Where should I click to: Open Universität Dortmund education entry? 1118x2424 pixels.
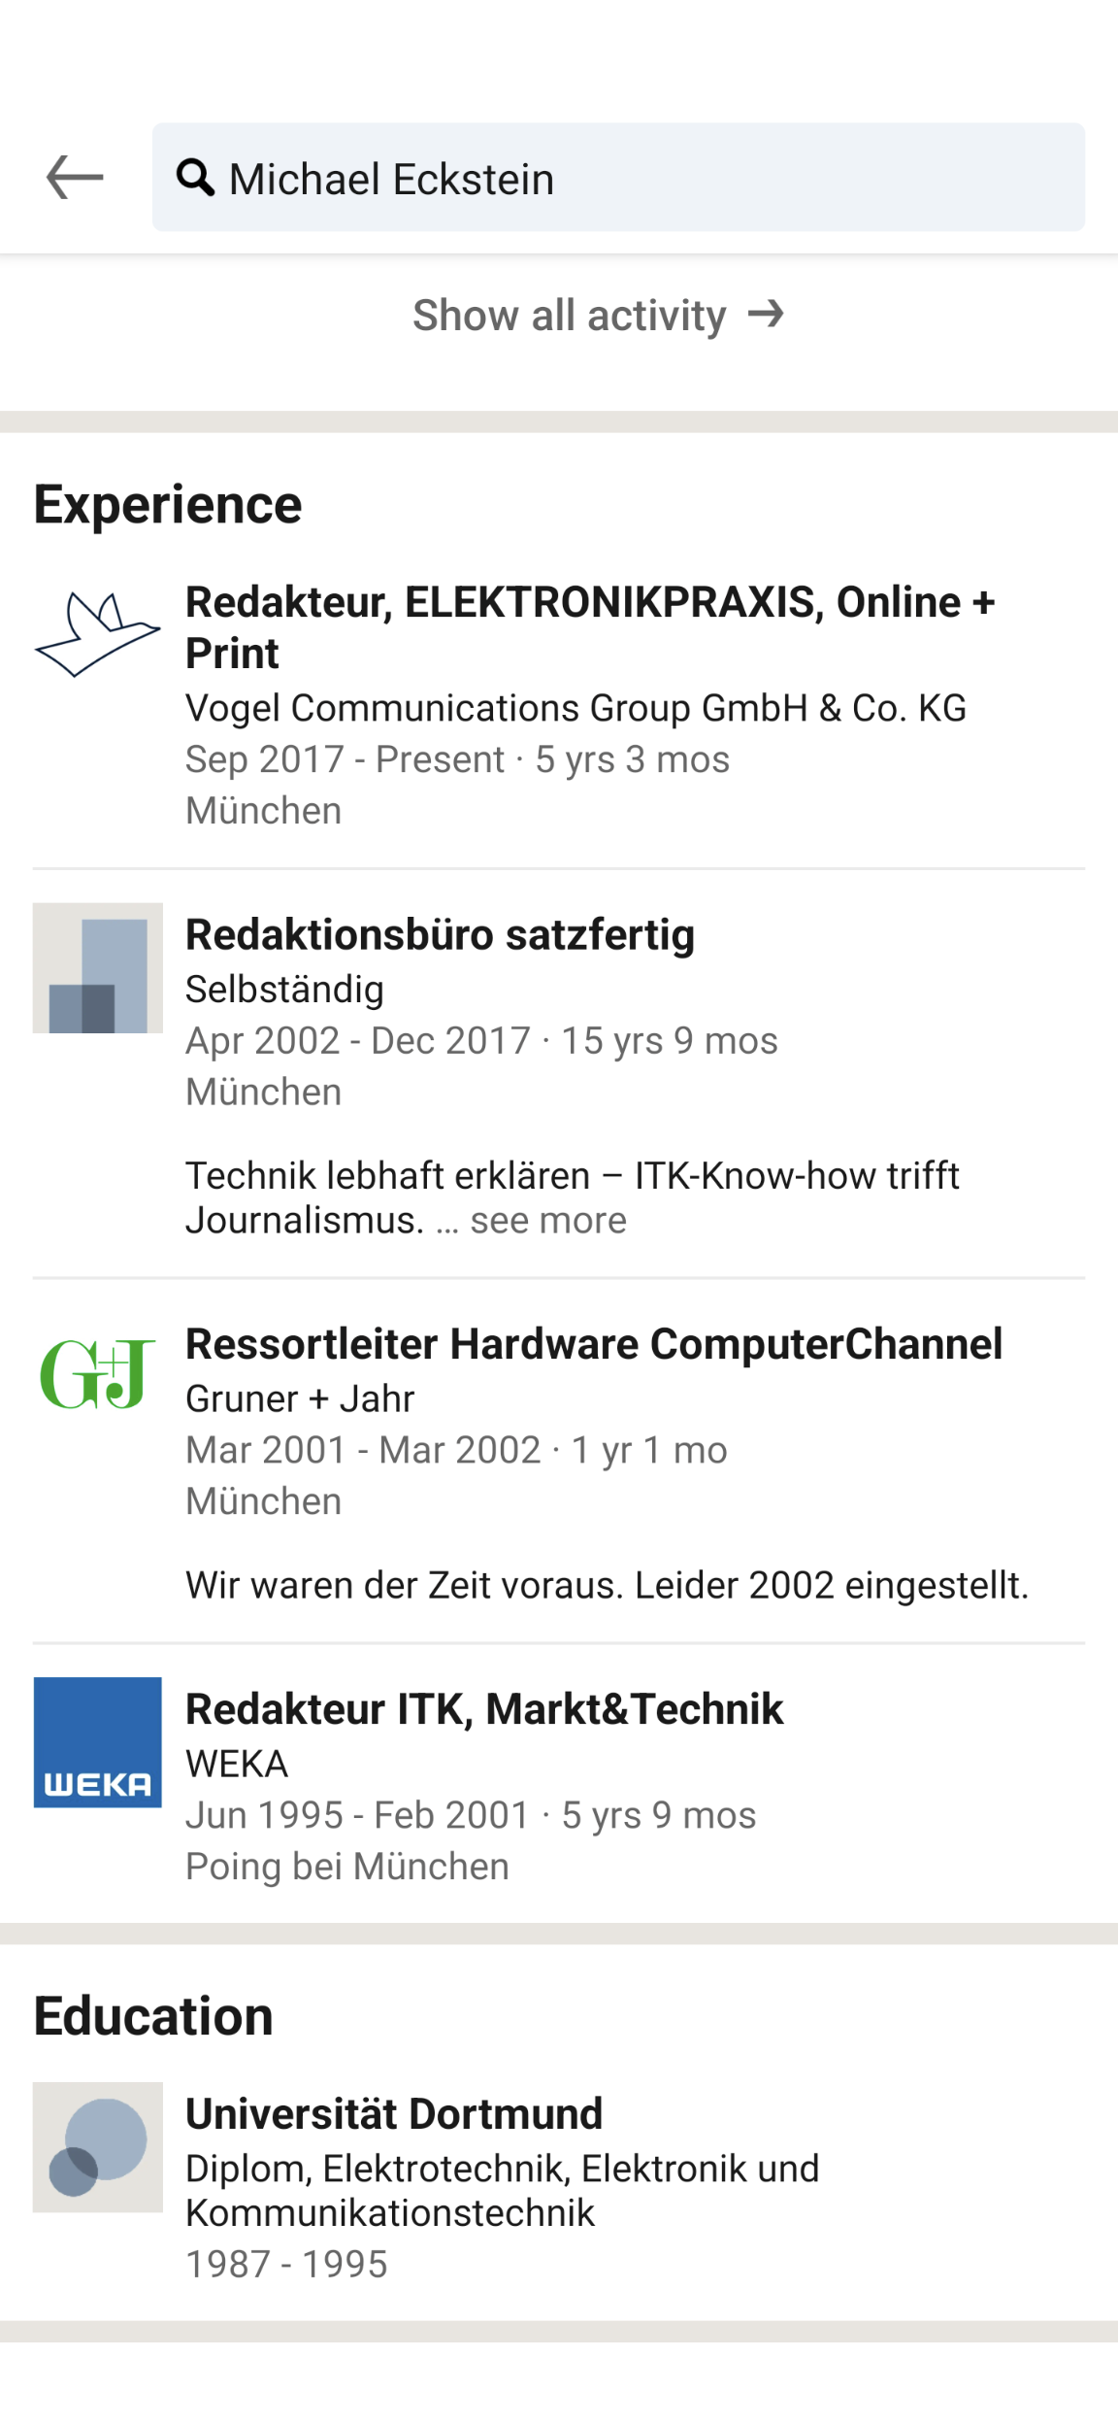tap(394, 2113)
